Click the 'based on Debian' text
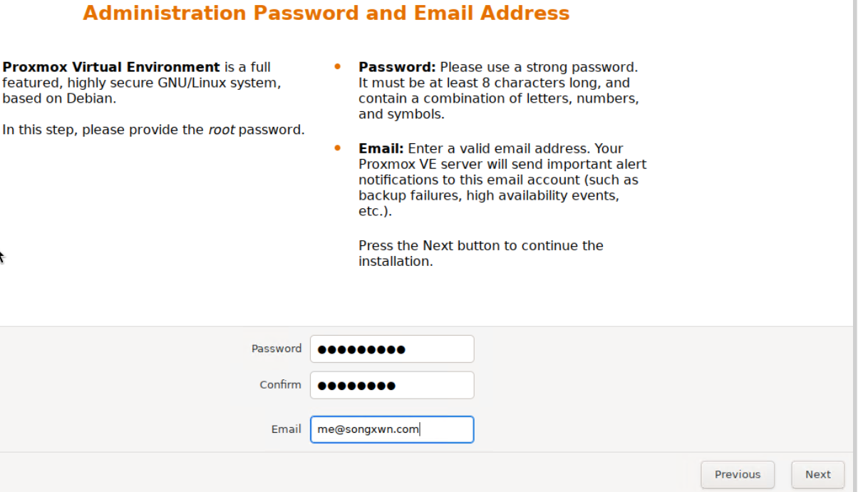 pos(59,98)
